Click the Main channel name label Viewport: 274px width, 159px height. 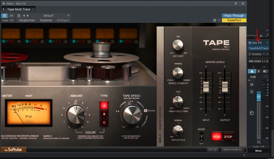tap(259, 151)
